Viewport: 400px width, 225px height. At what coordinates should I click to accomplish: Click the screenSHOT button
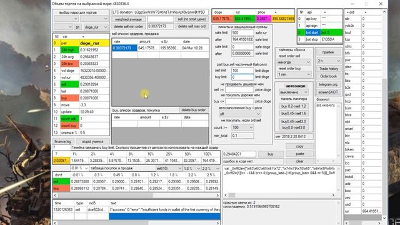tap(329, 92)
